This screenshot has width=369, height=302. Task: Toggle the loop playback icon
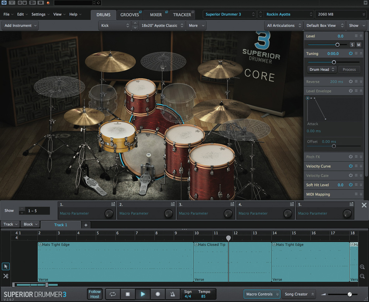pos(113,294)
